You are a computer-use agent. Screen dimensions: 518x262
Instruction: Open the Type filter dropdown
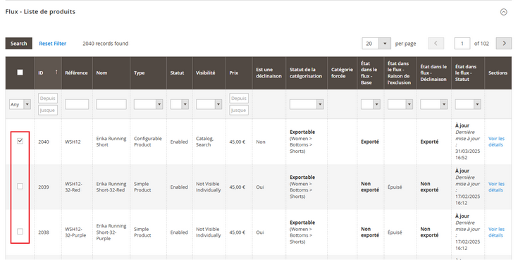[148, 105]
